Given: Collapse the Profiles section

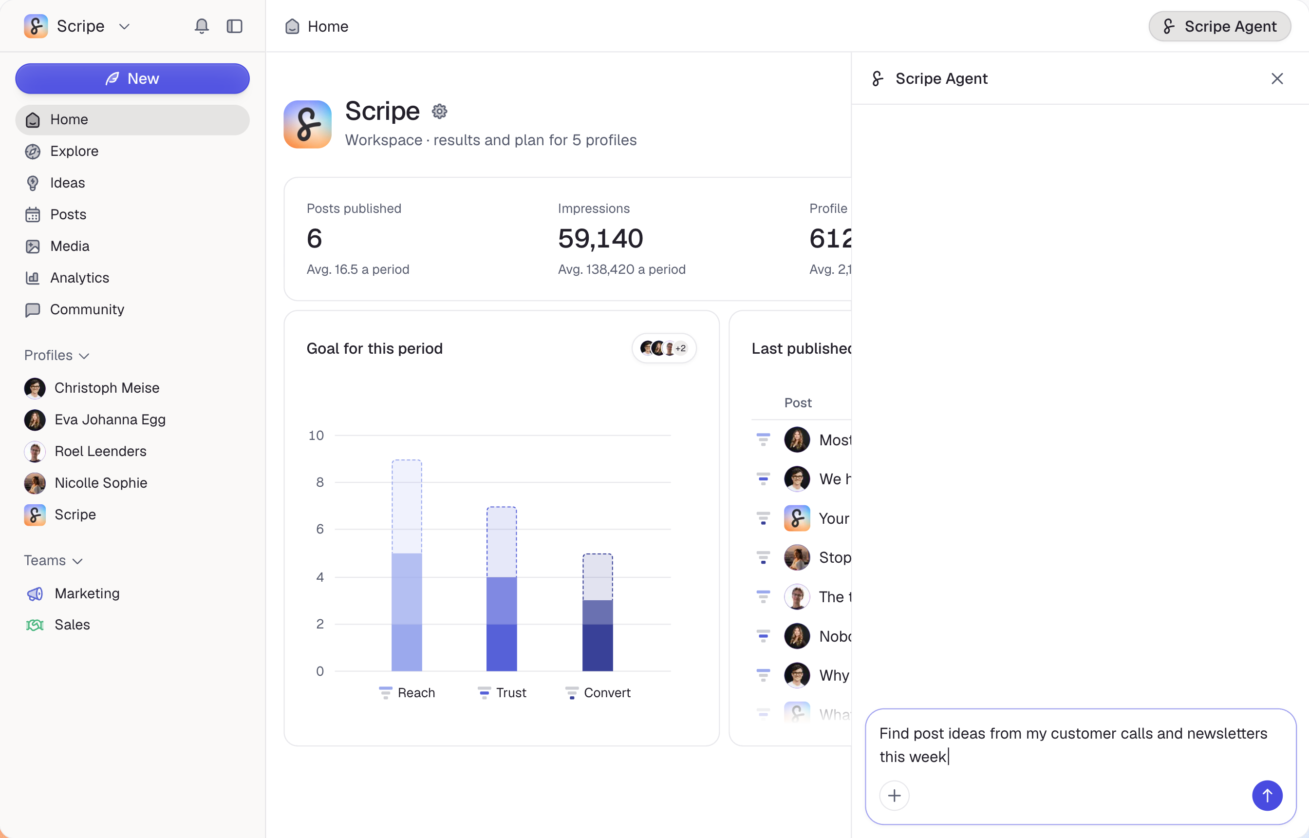Looking at the screenshot, I should pyautogui.click(x=56, y=355).
